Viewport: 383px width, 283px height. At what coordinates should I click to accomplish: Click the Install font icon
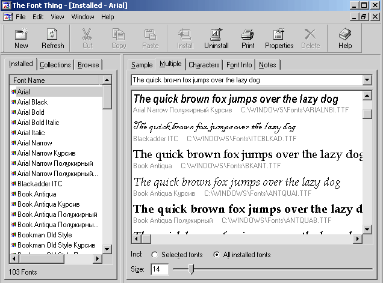(x=185, y=34)
